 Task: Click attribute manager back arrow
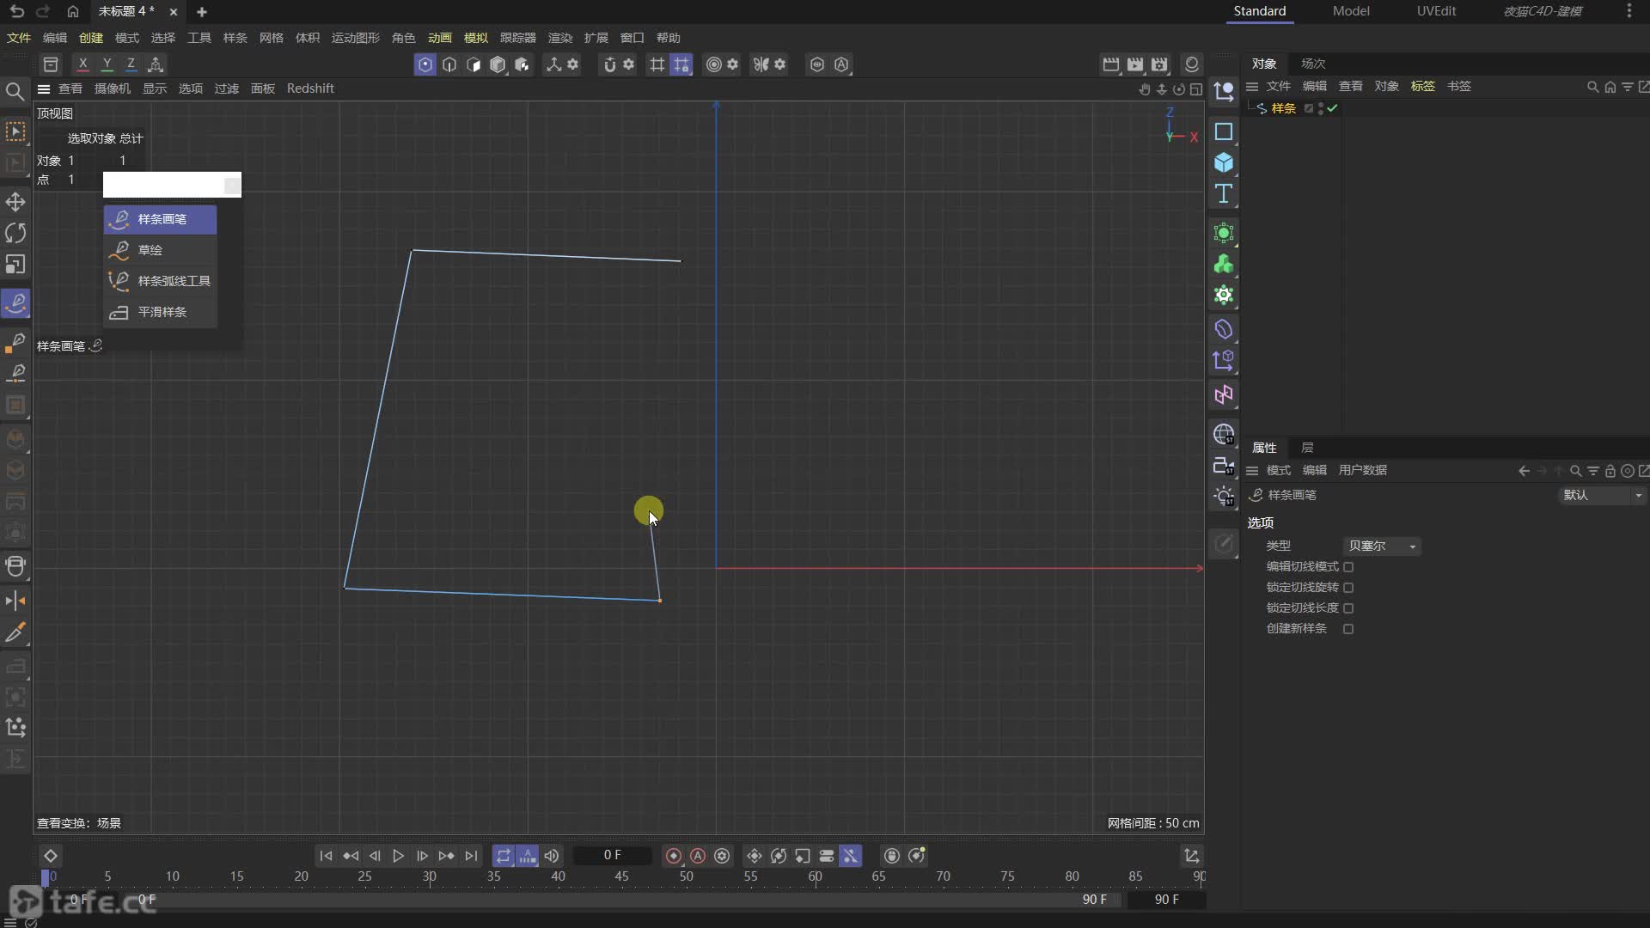1524,471
